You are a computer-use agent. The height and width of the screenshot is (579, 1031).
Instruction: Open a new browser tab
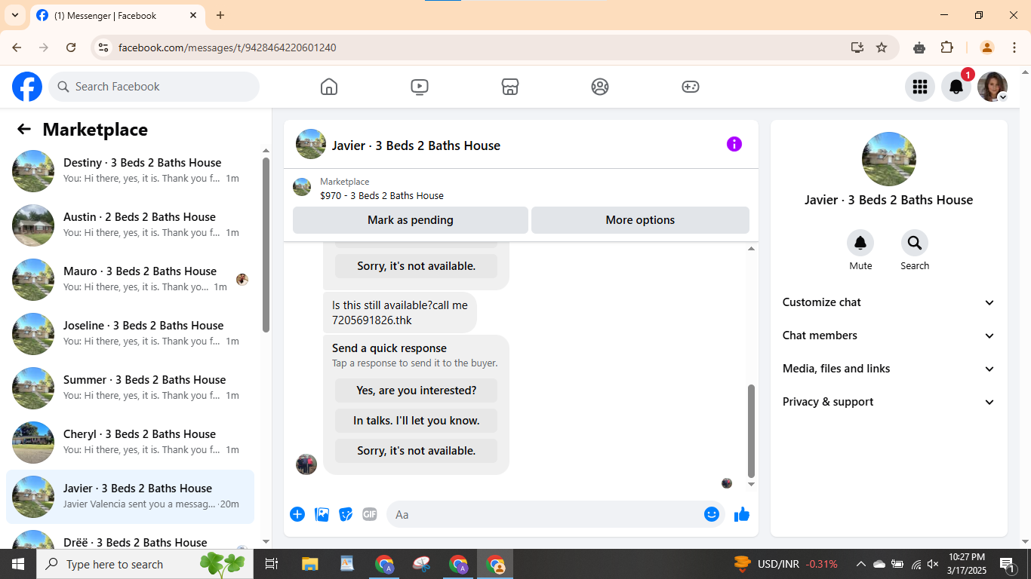(x=220, y=15)
